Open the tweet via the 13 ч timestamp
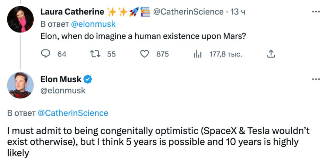 [238, 12]
